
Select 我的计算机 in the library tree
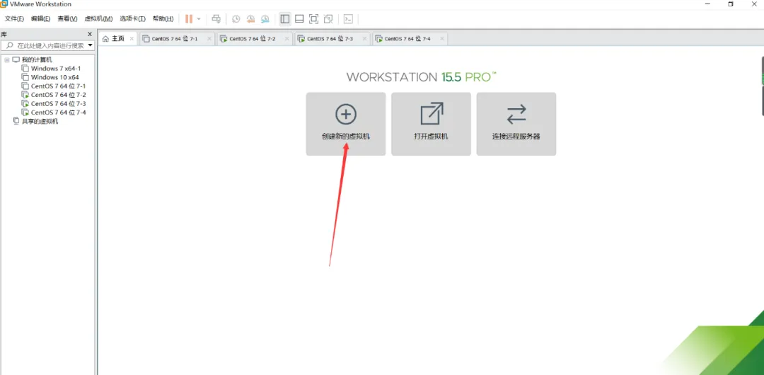pos(37,60)
